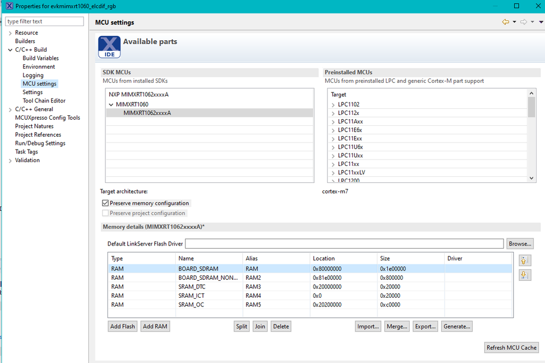Open Run/Debug Settings page
Viewport: 545px width, 363px height.
coord(40,143)
